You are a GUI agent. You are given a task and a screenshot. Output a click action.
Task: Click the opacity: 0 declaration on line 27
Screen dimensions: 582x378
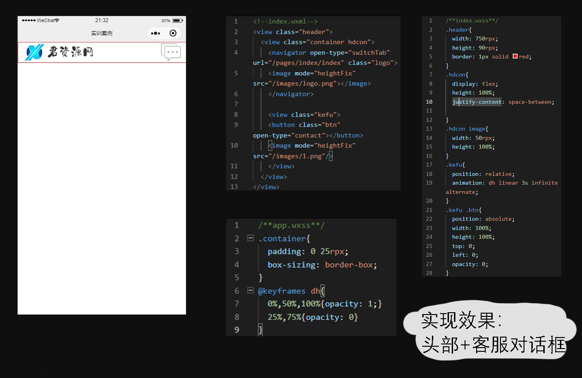click(x=470, y=264)
